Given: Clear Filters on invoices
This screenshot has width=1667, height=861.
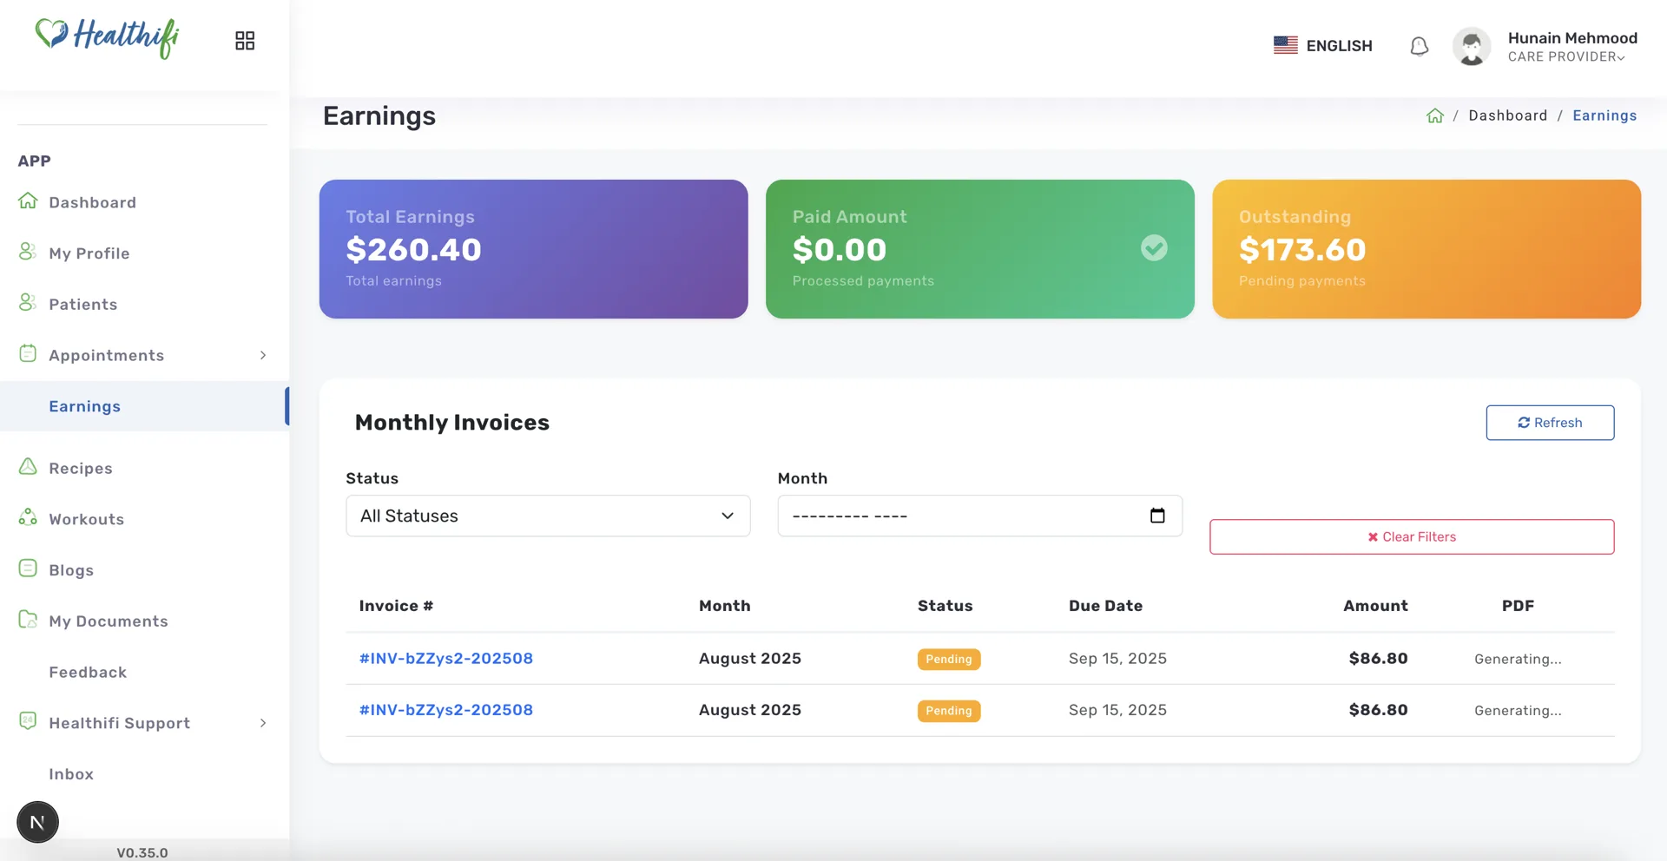Looking at the screenshot, I should click(x=1412, y=536).
